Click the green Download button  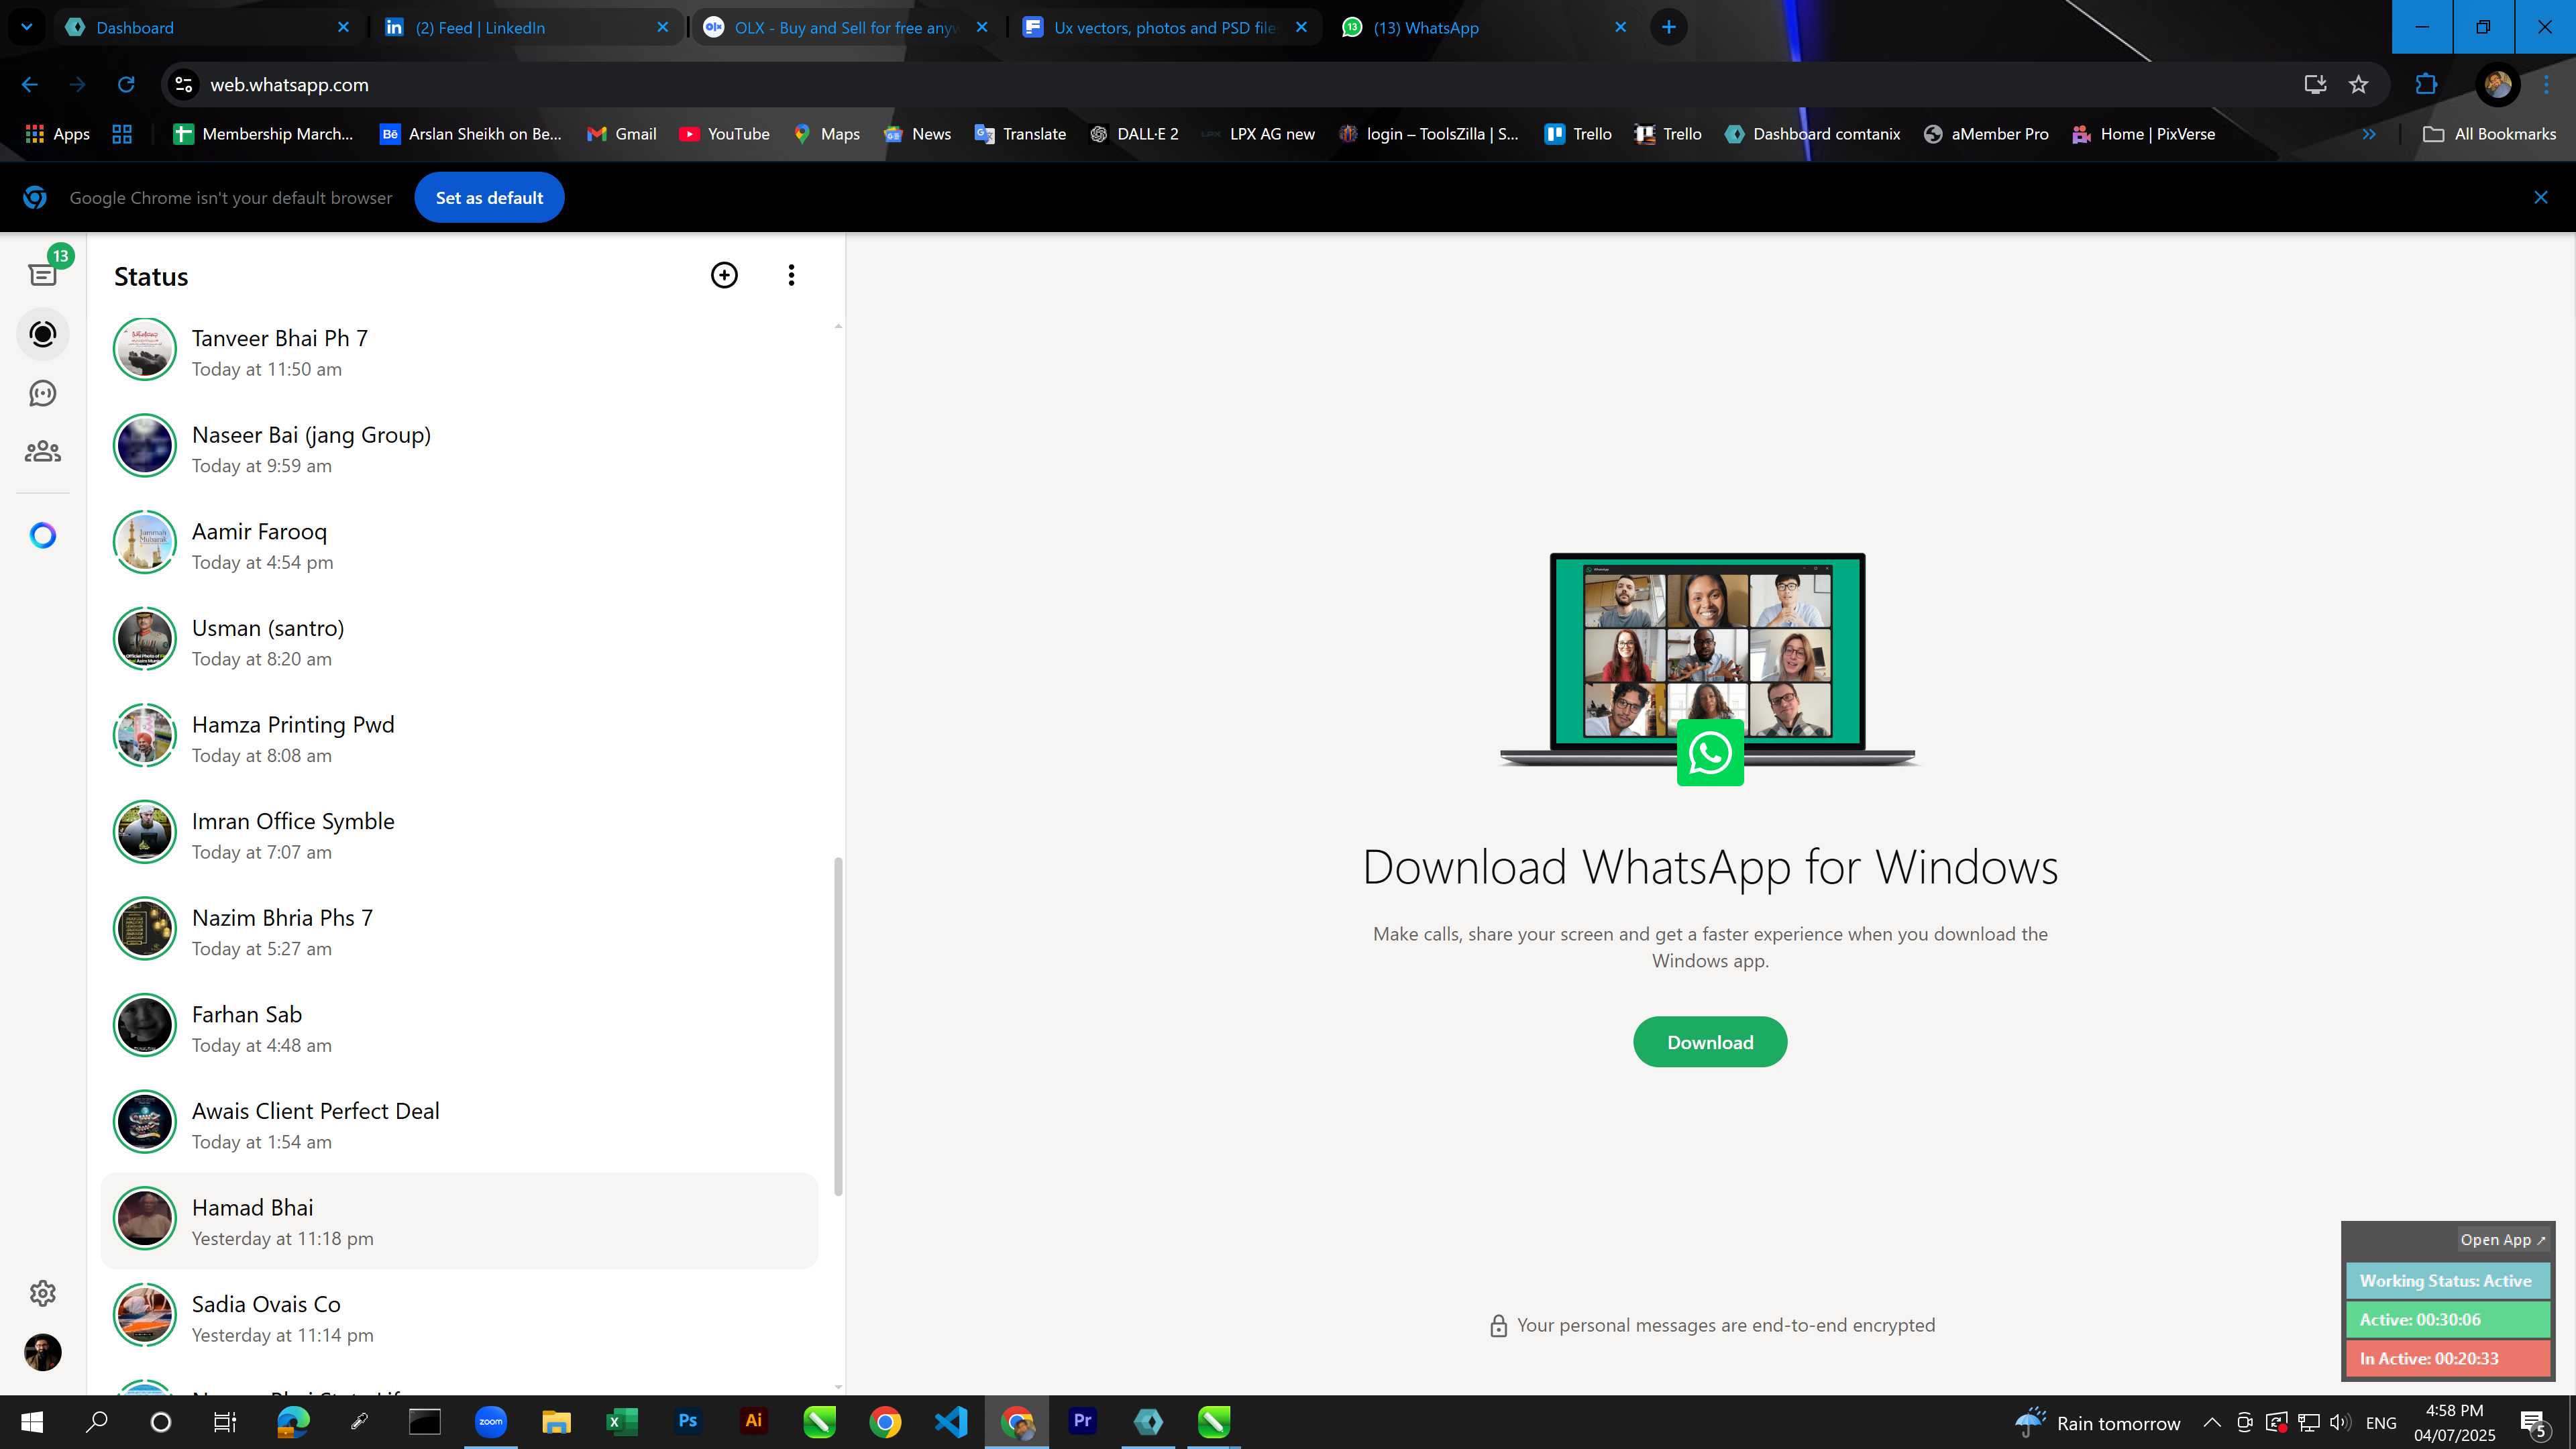[1710, 1042]
